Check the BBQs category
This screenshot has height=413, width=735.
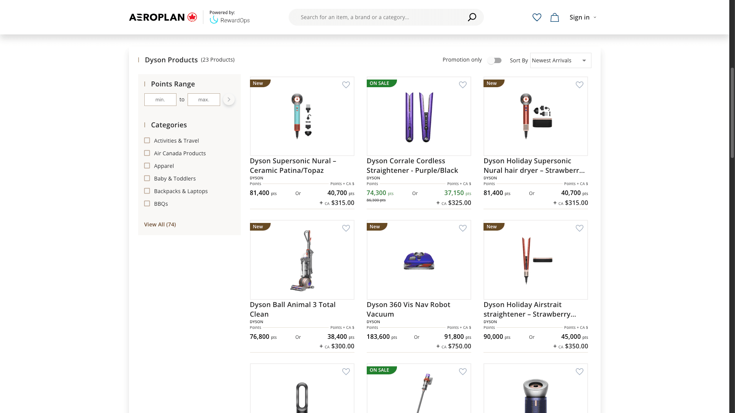click(147, 203)
